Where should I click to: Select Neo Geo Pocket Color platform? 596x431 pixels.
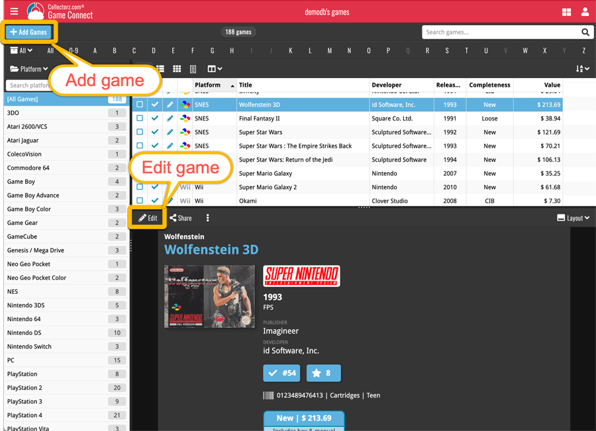pyautogui.click(x=66, y=278)
